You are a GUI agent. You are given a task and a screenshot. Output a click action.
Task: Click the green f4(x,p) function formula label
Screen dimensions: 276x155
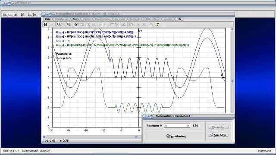pyautogui.click(x=122, y=45)
